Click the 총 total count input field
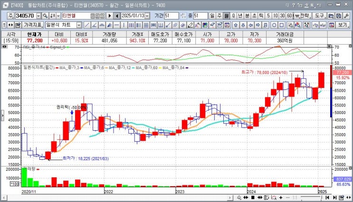353x202 pixels. coord(200,16)
